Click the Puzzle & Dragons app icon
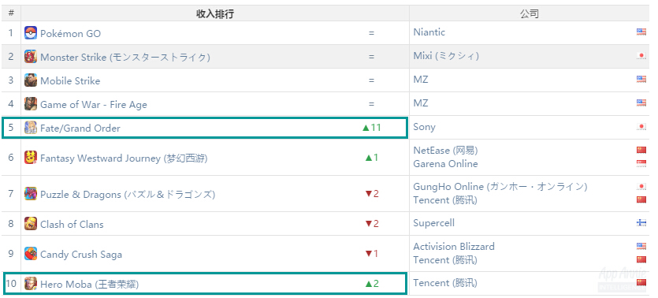 (31, 193)
